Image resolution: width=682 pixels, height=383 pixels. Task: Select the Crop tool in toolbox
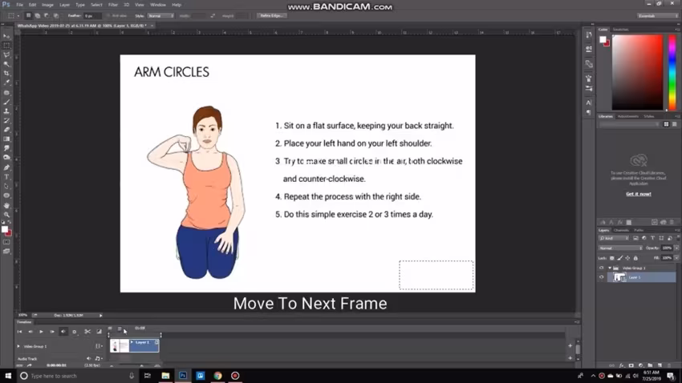pos(6,74)
